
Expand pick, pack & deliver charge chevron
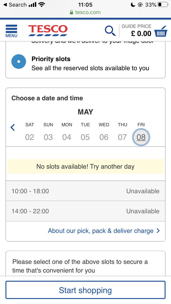(x=158, y=231)
